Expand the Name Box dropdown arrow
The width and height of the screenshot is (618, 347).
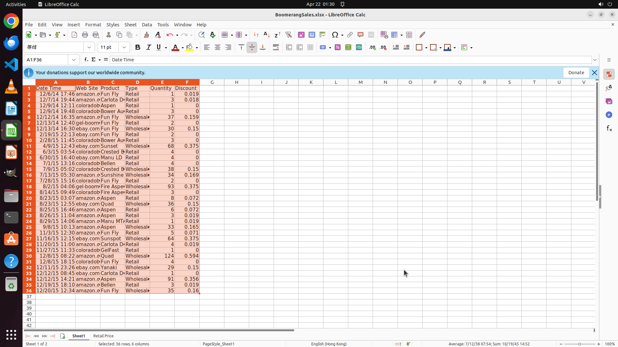point(74,60)
